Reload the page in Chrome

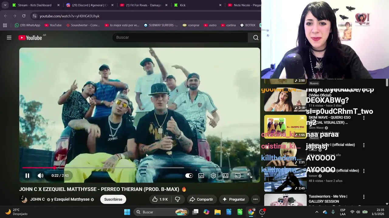(x=24, y=16)
